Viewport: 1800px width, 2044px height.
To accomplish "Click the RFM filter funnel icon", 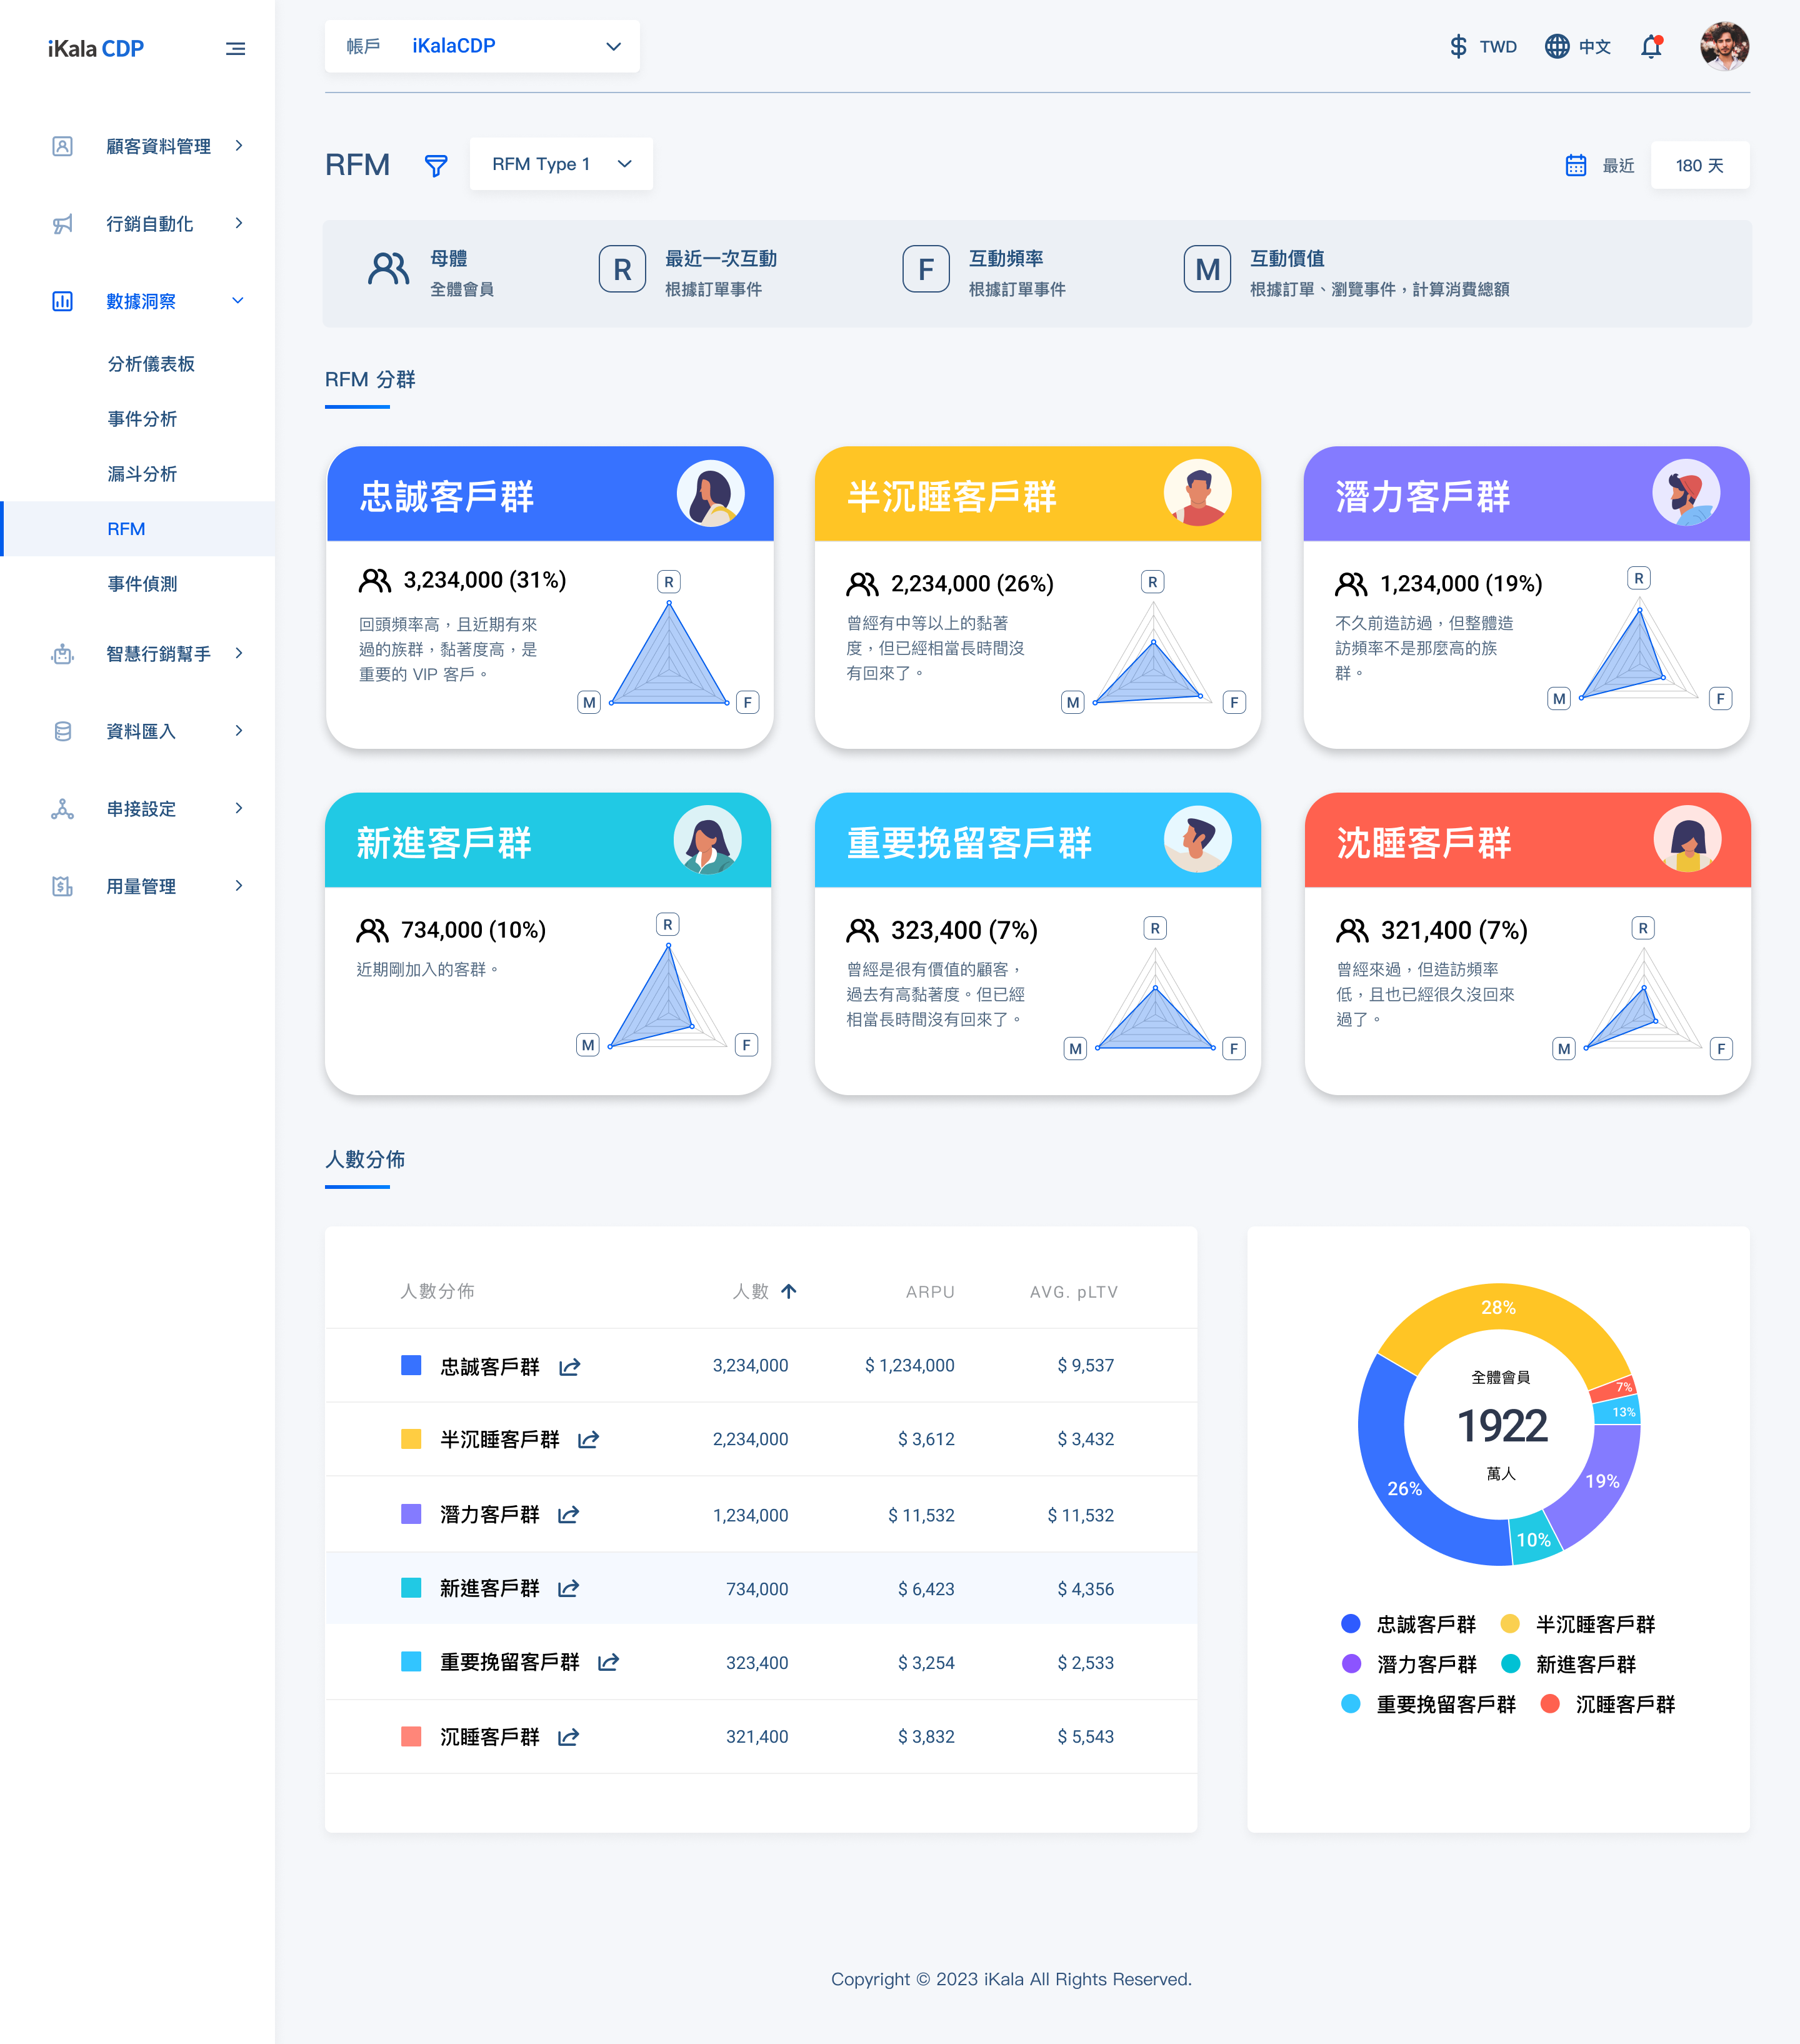I will [x=435, y=165].
